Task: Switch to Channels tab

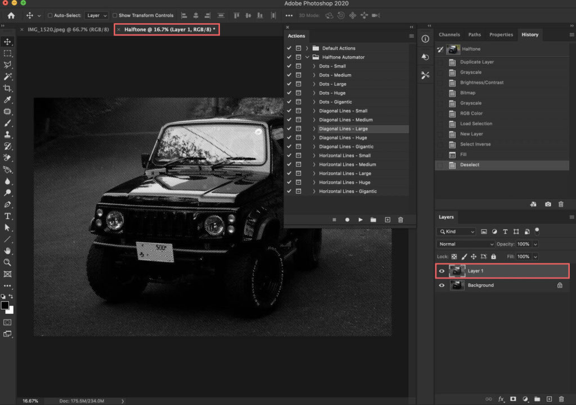Action: (449, 34)
